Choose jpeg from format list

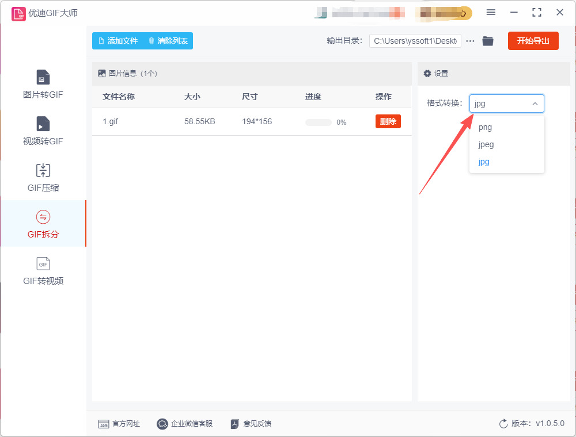506,144
